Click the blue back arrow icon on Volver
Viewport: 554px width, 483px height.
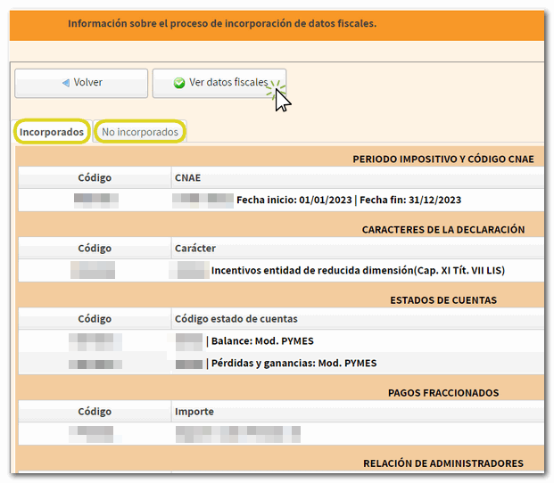[65, 83]
